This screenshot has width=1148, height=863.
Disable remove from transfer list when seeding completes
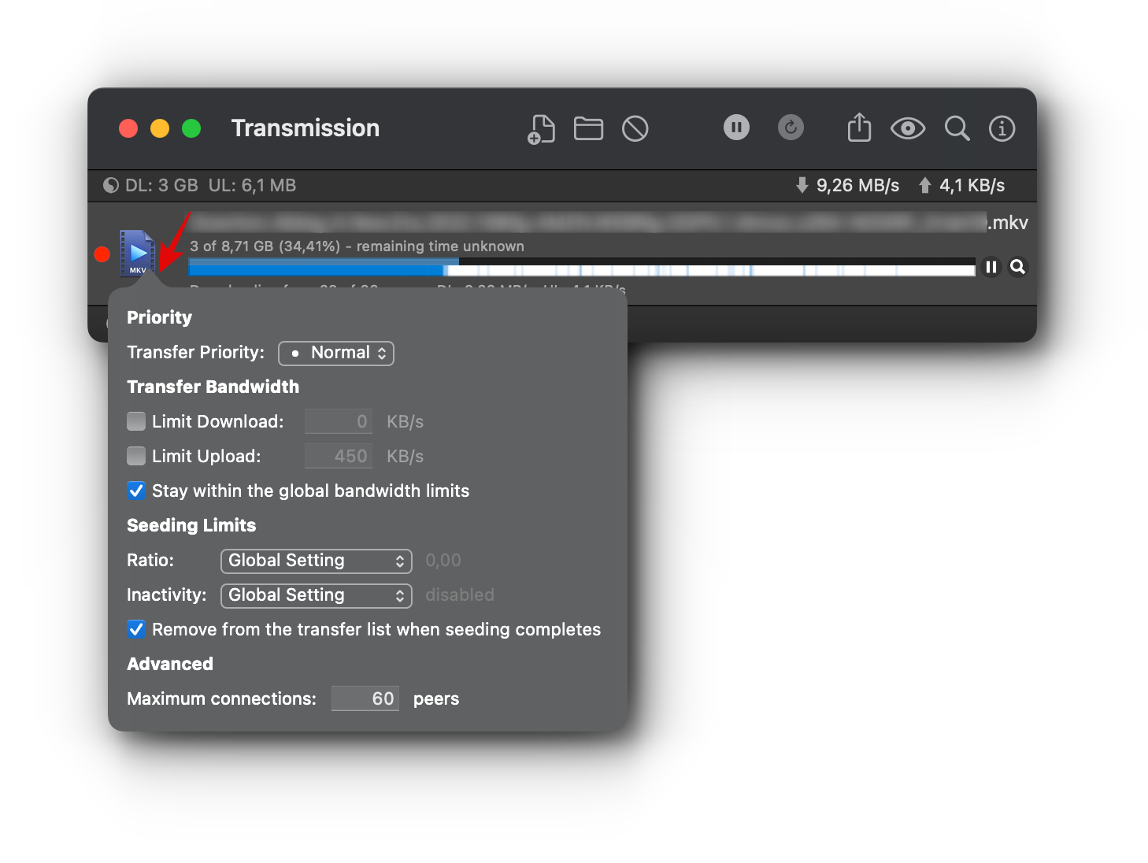[x=135, y=629]
